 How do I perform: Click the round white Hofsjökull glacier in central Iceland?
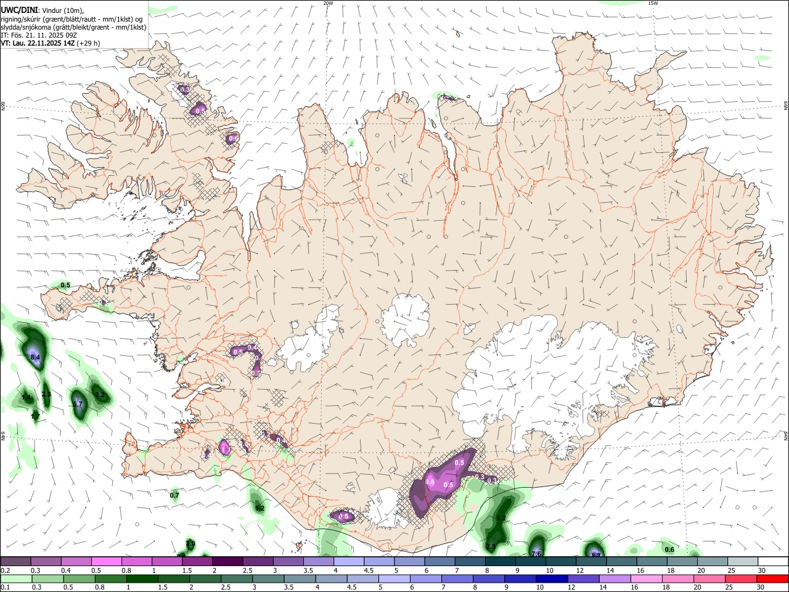pyautogui.click(x=405, y=319)
